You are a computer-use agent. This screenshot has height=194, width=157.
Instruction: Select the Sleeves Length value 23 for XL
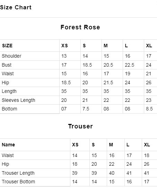click(149, 100)
